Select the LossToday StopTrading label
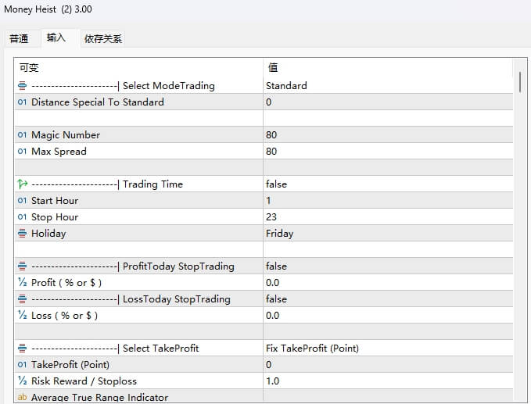The image size is (531, 404). coord(131,299)
